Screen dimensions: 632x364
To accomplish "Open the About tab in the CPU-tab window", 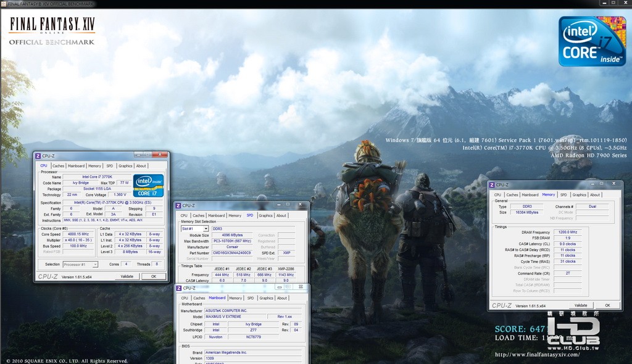I will [x=141, y=166].
